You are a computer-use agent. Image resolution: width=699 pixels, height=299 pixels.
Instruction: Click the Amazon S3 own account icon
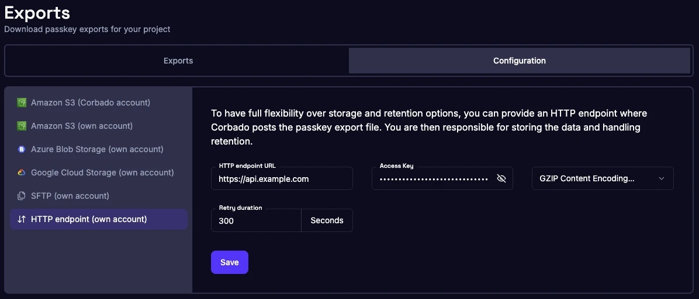pyautogui.click(x=22, y=126)
